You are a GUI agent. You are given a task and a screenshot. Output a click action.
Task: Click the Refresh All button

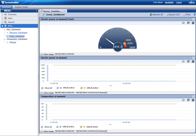coord(156,15)
